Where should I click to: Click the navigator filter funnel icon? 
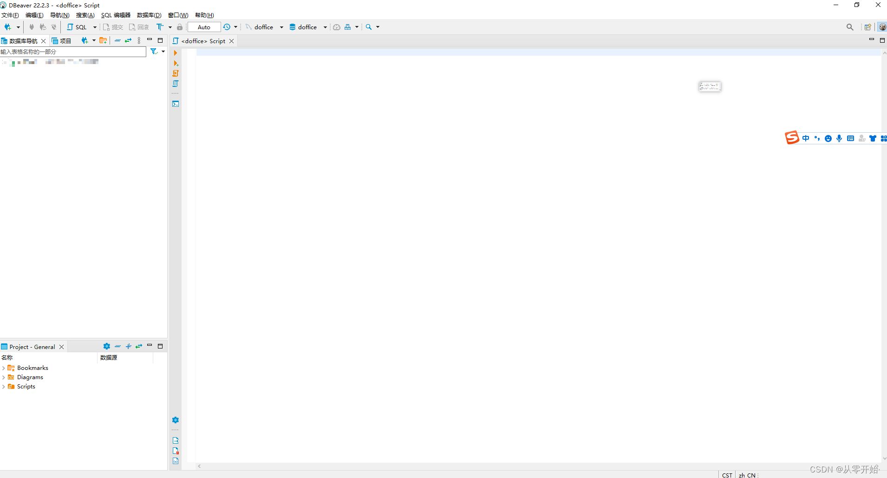click(154, 52)
